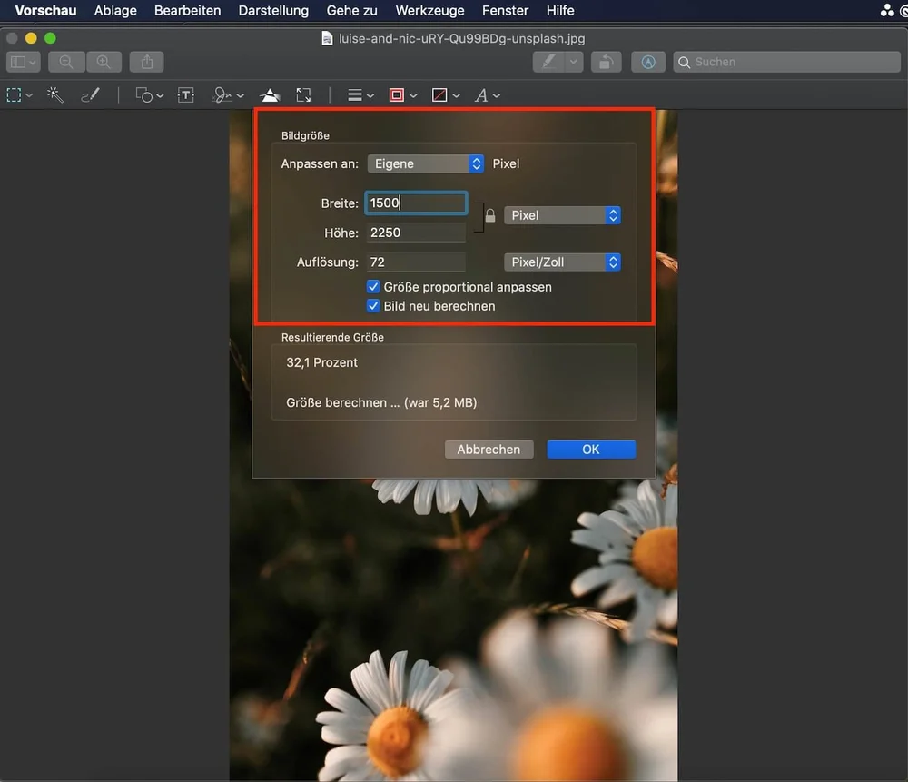
Task: Open the Bearbeiten menu
Action: pos(188,10)
